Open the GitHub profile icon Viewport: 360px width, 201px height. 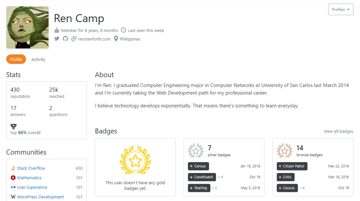coord(65,39)
